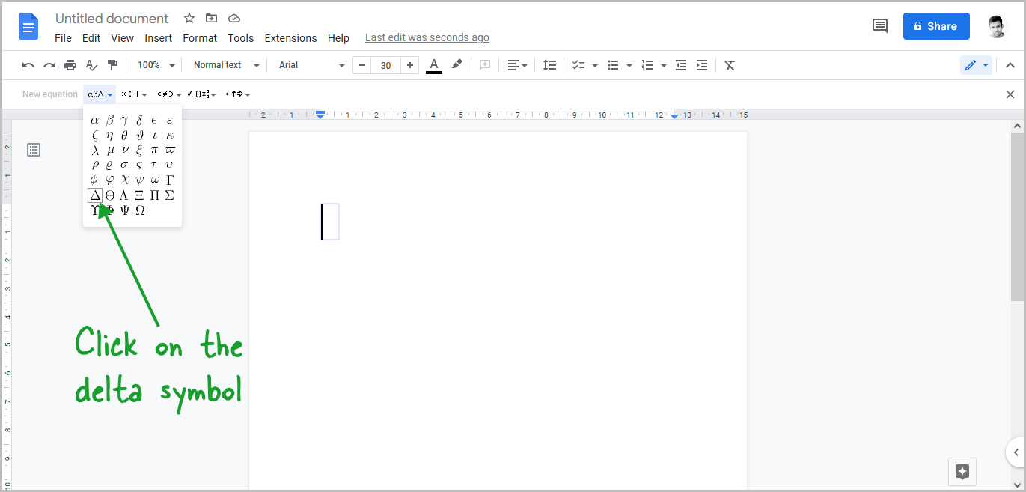The height and width of the screenshot is (492, 1026).
Task: Open version history via last edit link
Action: pyautogui.click(x=427, y=37)
